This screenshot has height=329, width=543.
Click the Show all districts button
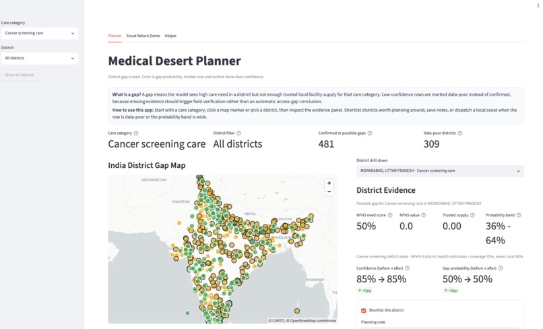click(x=20, y=75)
